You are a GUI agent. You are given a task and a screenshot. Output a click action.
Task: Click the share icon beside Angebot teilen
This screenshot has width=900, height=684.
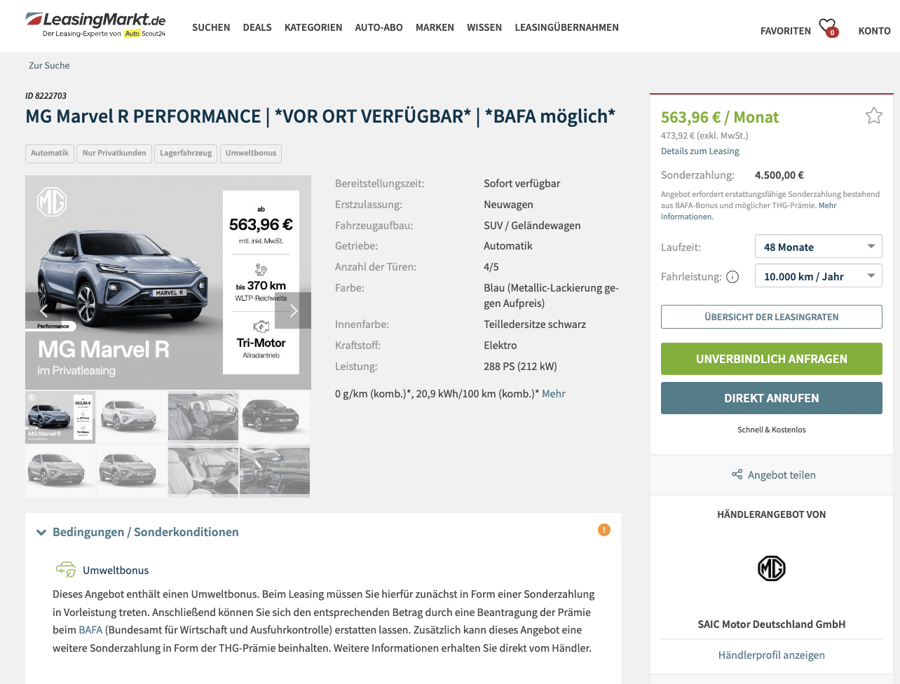[x=737, y=474]
